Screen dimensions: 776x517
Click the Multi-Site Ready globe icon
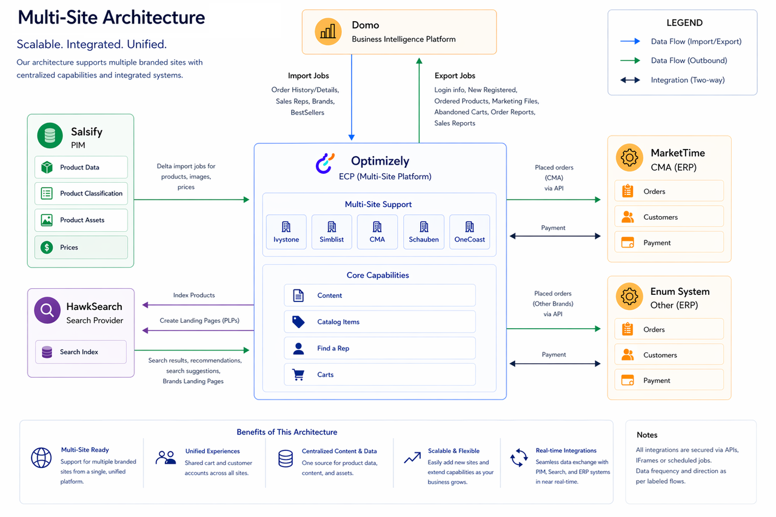point(41,458)
